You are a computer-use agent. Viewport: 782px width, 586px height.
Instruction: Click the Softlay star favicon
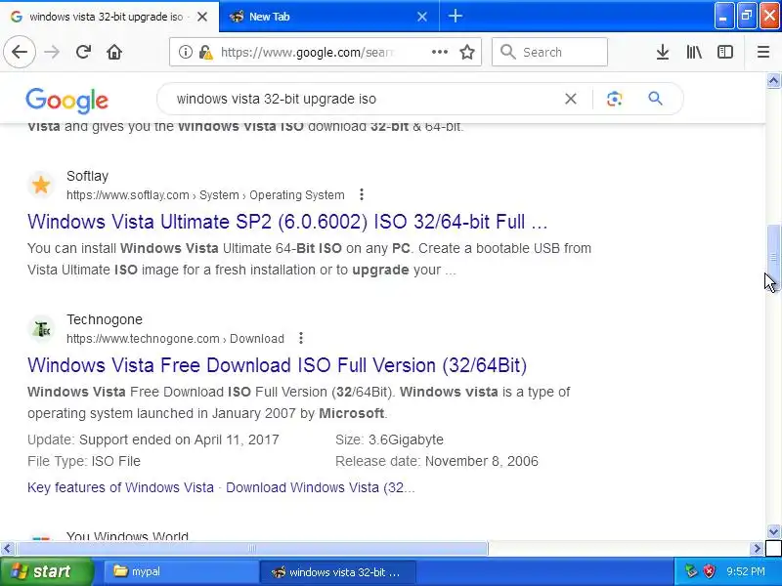tap(41, 185)
